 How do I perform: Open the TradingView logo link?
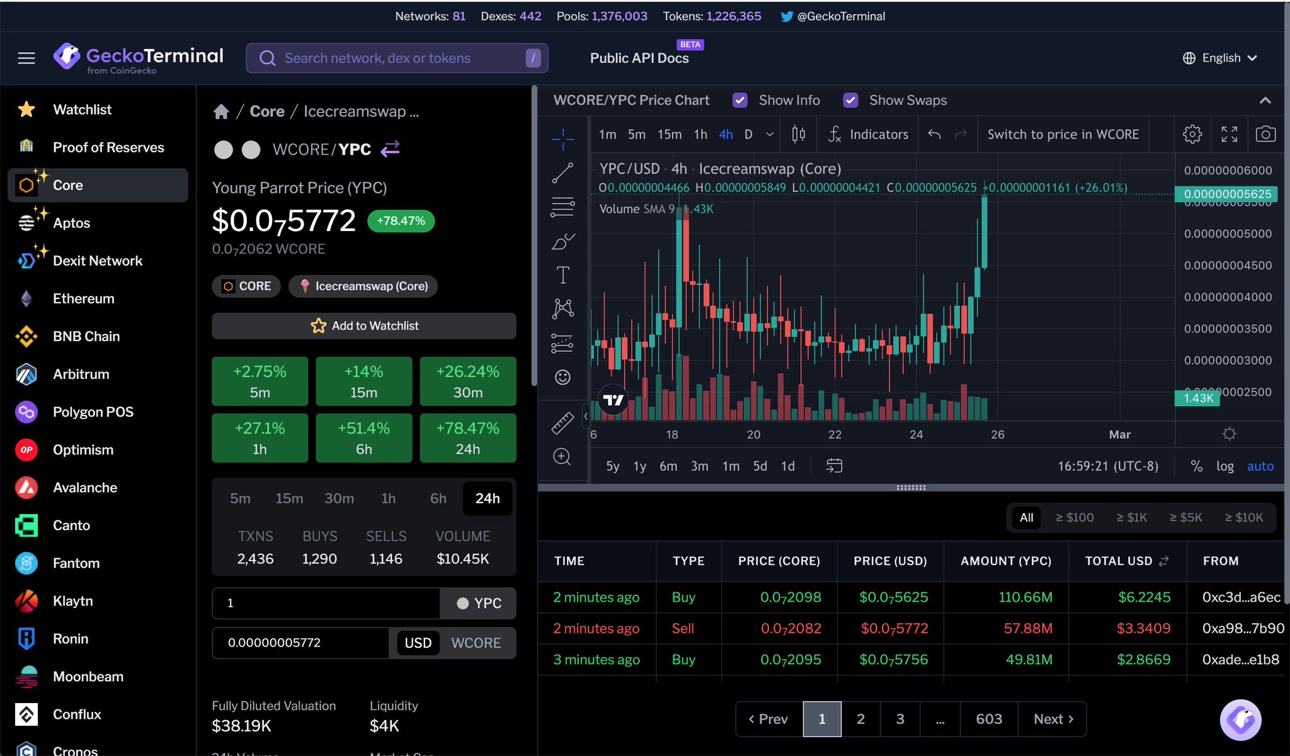(613, 400)
